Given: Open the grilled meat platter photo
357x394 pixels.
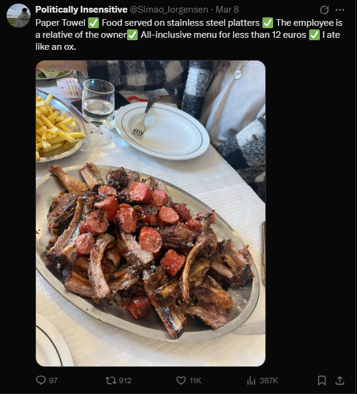Looking at the screenshot, I should tap(150, 213).
